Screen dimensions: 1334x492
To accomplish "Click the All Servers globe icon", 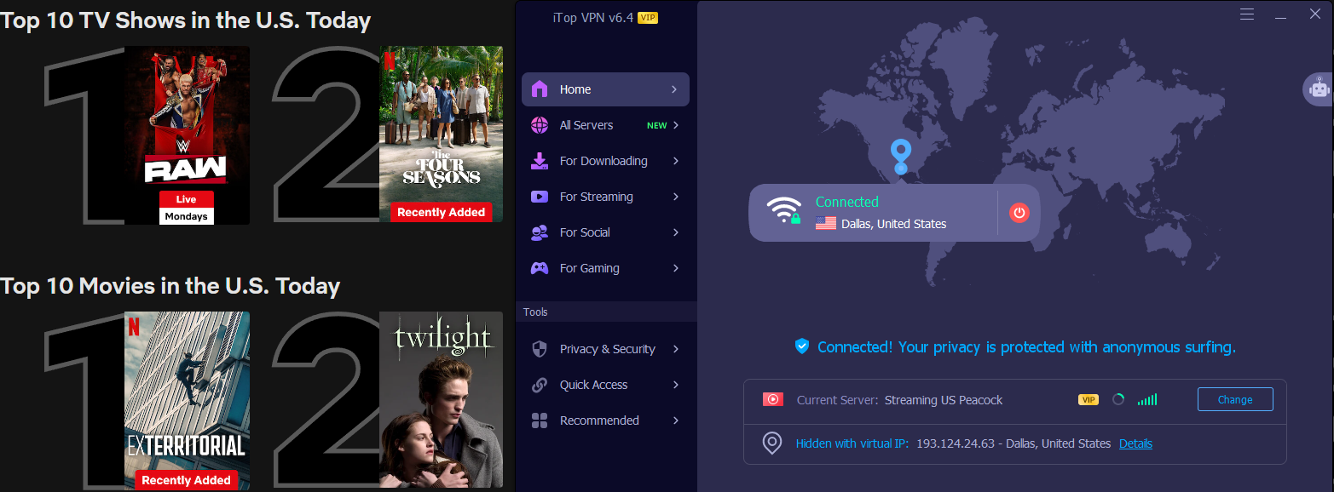I will [540, 125].
